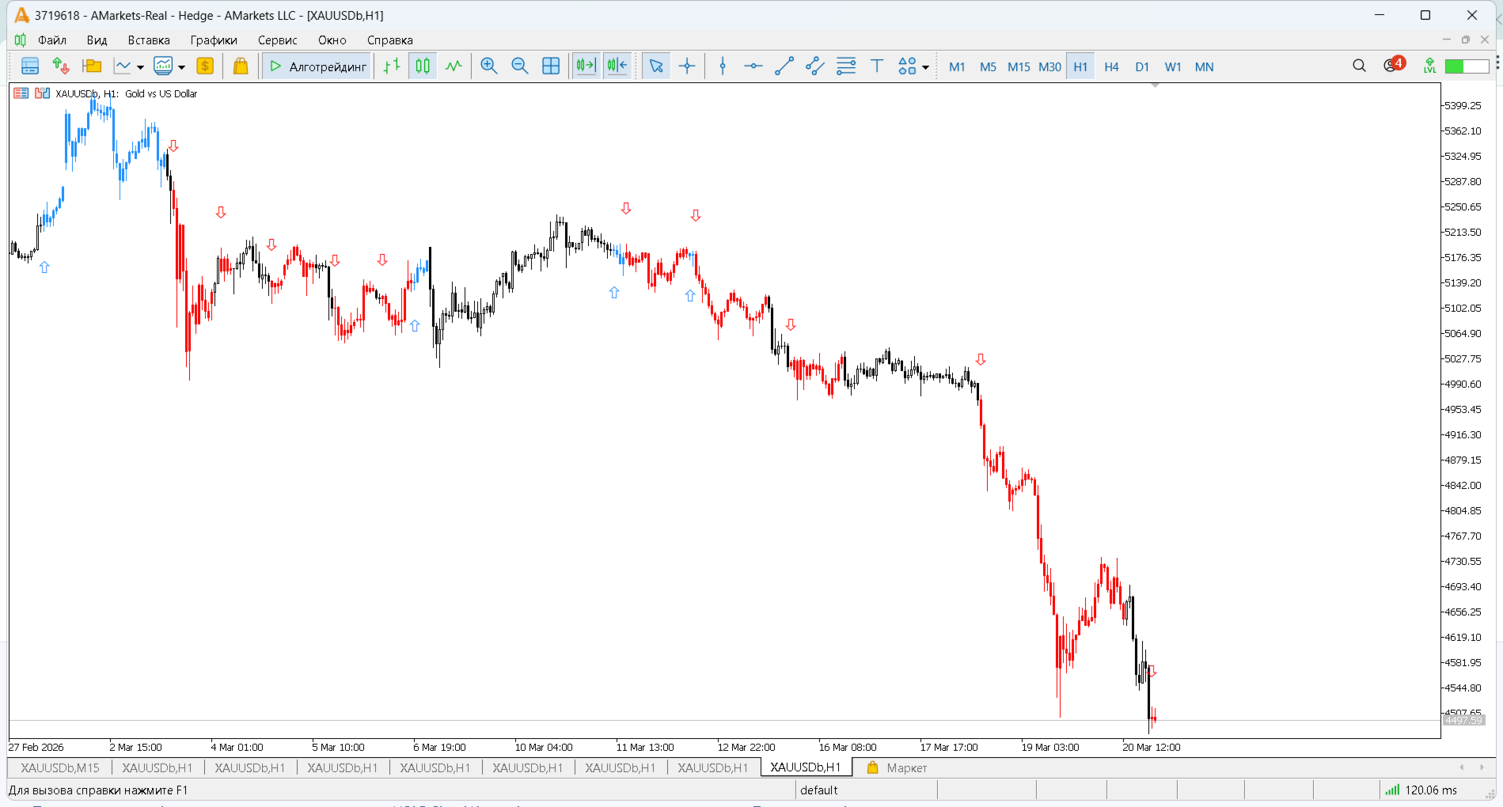The height and width of the screenshot is (807, 1503).
Task: Click the indicators list chart icon
Action: pos(163,66)
